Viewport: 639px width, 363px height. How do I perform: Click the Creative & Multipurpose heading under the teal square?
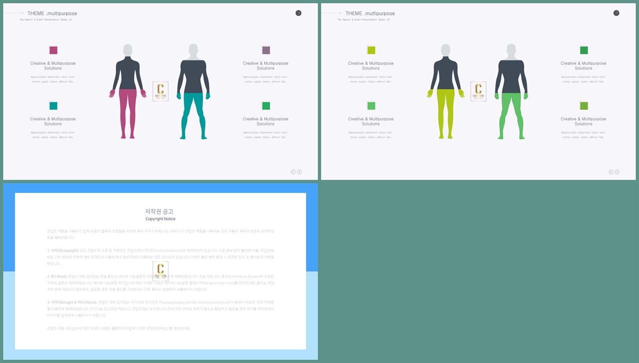[x=53, y=122]
